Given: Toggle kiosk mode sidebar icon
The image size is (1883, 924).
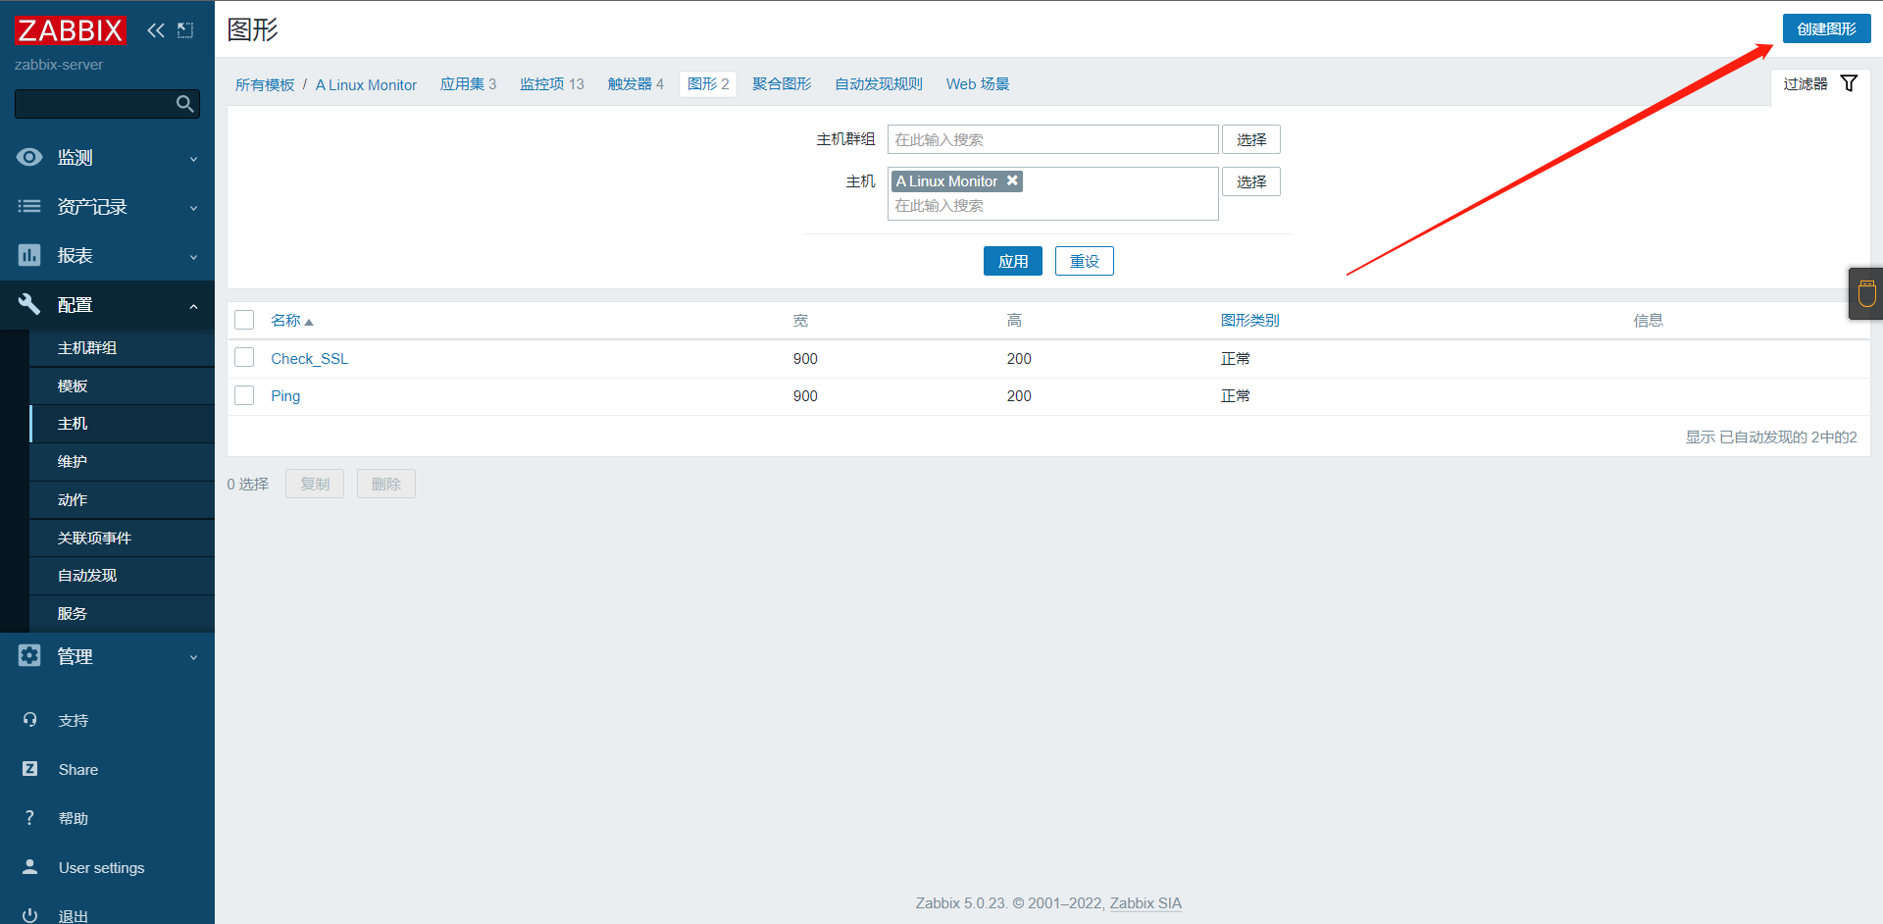Looking at the screenshot, I should coord(185,30).
